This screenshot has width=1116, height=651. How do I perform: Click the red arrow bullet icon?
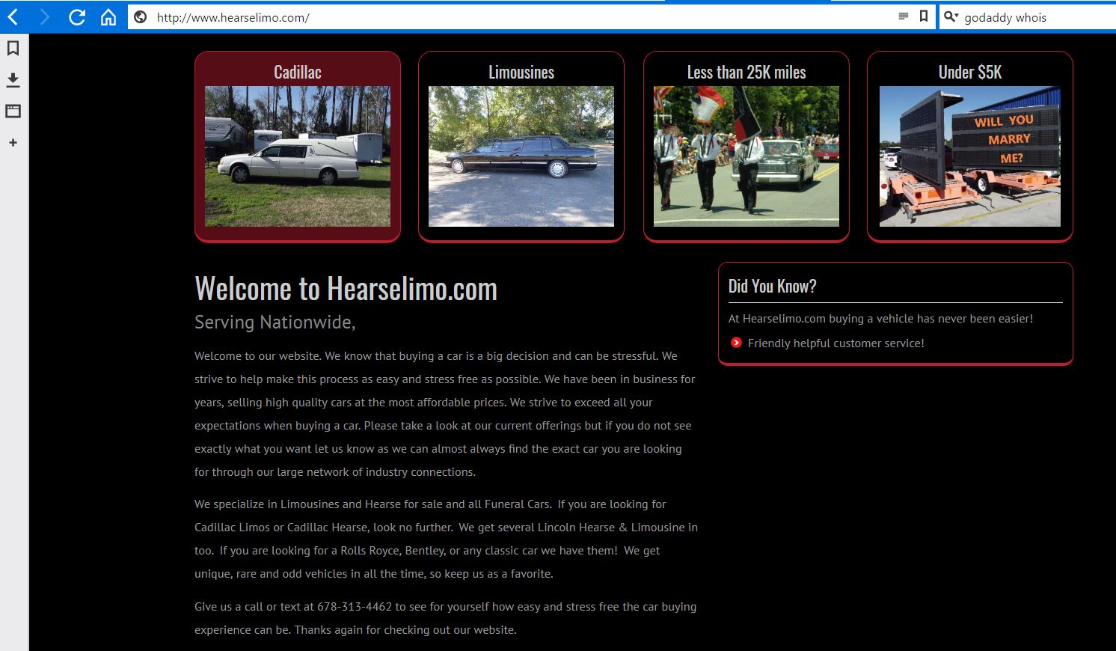tap(736, 343)
